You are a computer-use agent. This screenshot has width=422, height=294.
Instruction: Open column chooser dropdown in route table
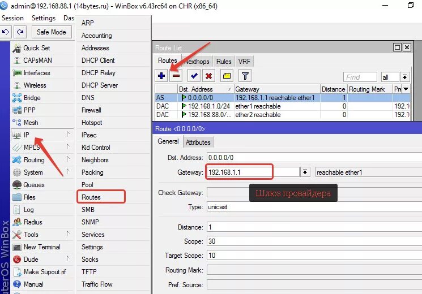(406, 89)
